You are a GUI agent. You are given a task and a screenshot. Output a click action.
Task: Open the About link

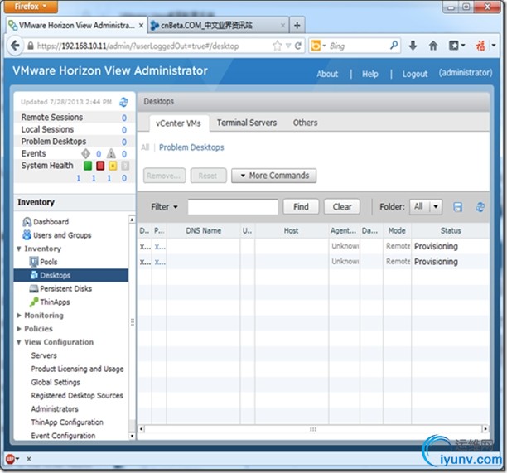(x=327, y=74)
